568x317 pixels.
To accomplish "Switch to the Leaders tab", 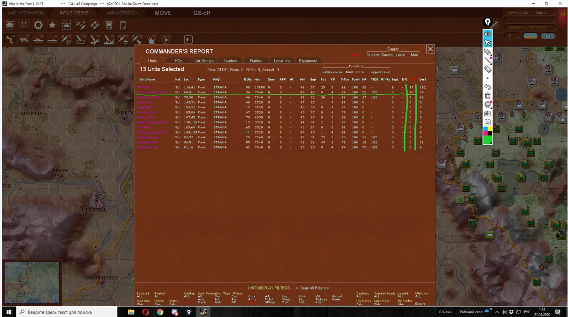I will (x=230, y=60).
